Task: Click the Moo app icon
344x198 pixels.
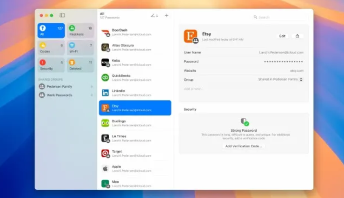Action: coord(106,184)
